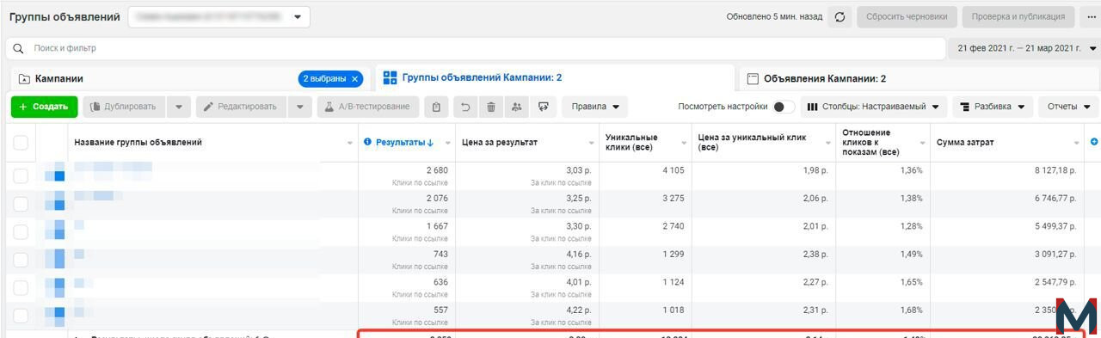Check the box for row with 636 results
The width and height of the screenshot is (1101, 338).
[21, 288]
